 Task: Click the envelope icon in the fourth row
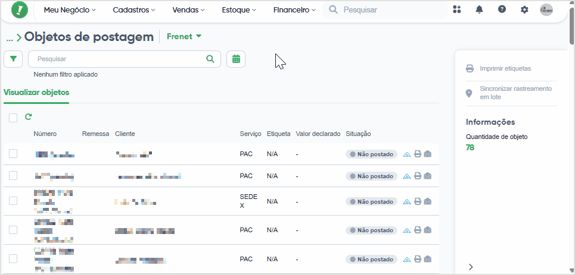coord(428,230)
